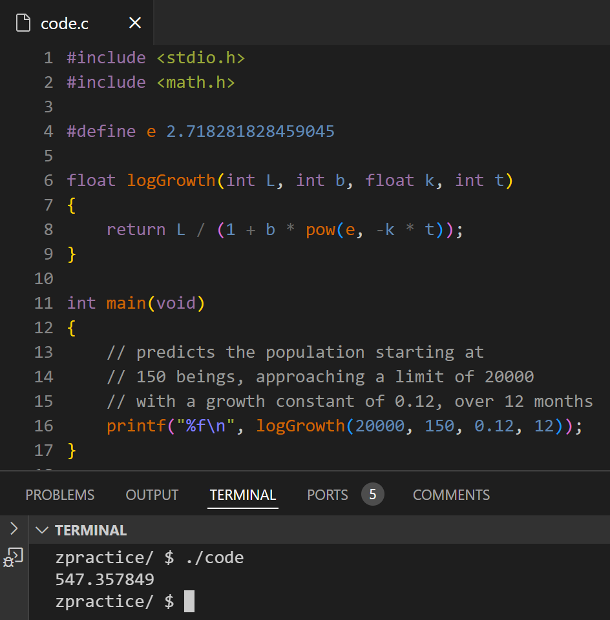Expand the terminal side arrow icon
This screenshot has height=620, width=610.
14,528
